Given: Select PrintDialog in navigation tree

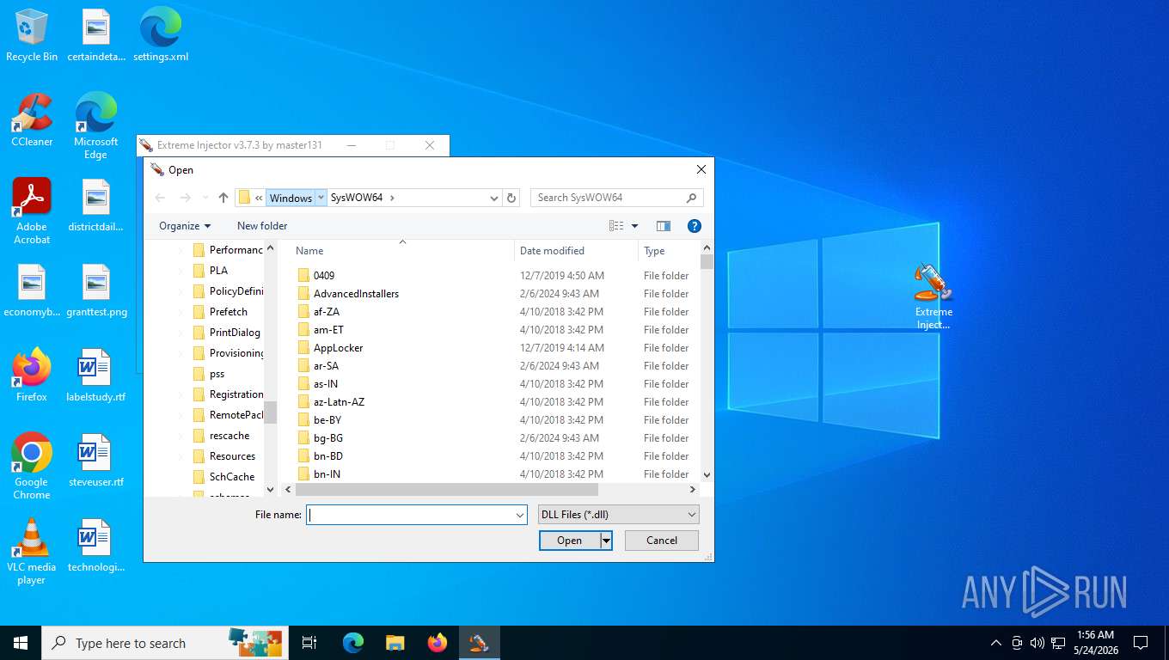Looking at the screenshot, I should [234, 333].
